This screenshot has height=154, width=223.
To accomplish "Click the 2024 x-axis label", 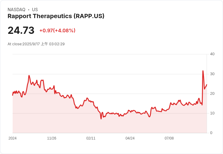I will click(12, 138).
